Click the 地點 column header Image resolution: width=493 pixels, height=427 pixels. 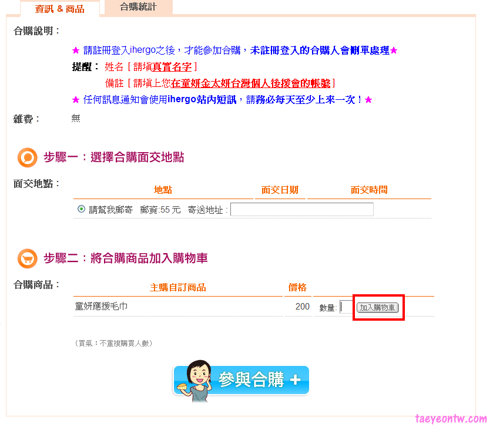163,190
